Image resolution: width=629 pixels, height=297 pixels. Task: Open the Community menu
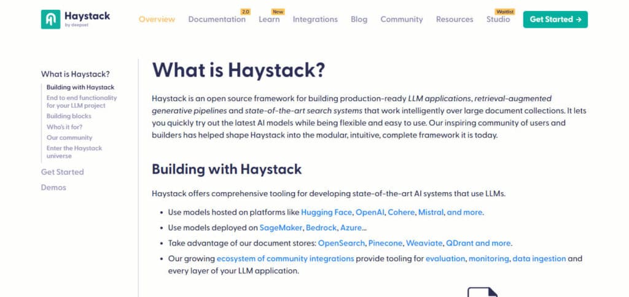click(x=402, y=19)
